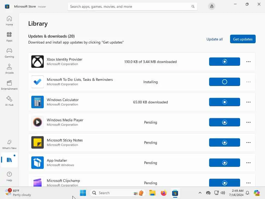Click the Update all link
The height and width of the screenshot is (199, 265).
pos(215,39)
